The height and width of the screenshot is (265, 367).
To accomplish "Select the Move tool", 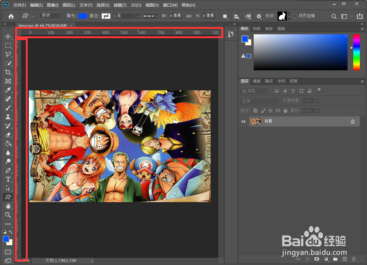I will (x=8, y=37).
